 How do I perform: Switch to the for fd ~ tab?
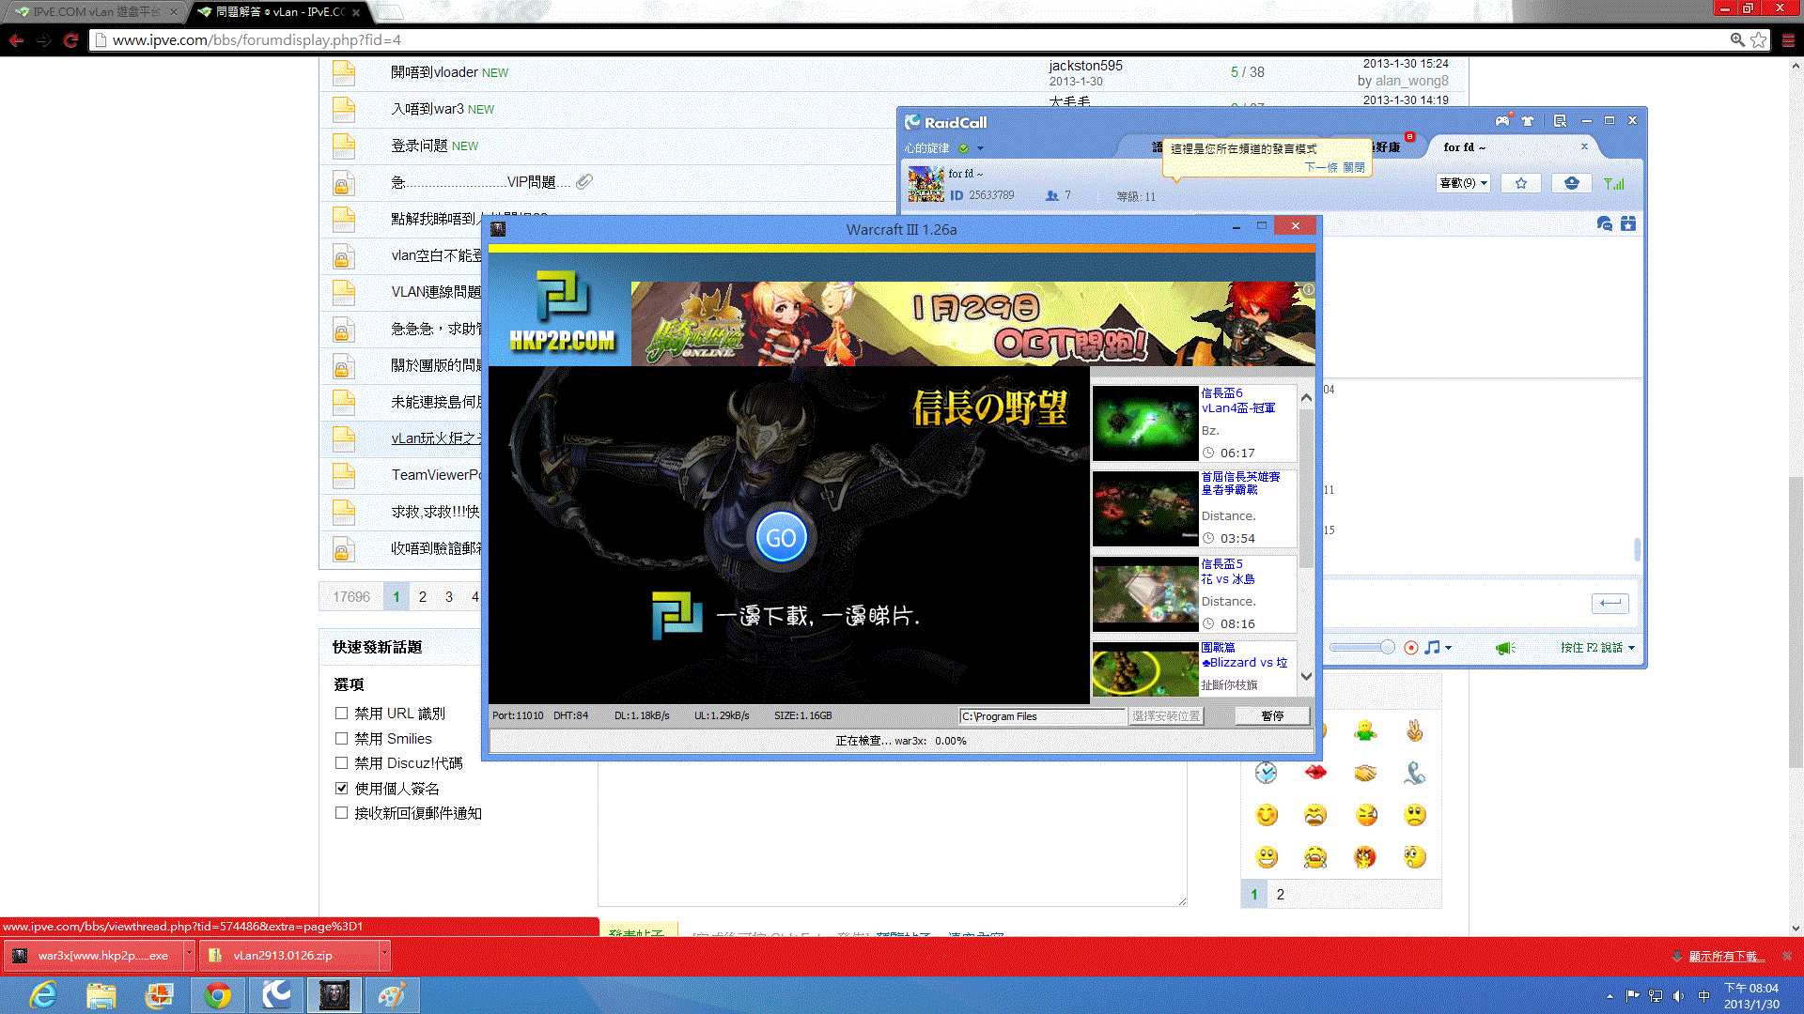coord(1464,147)
